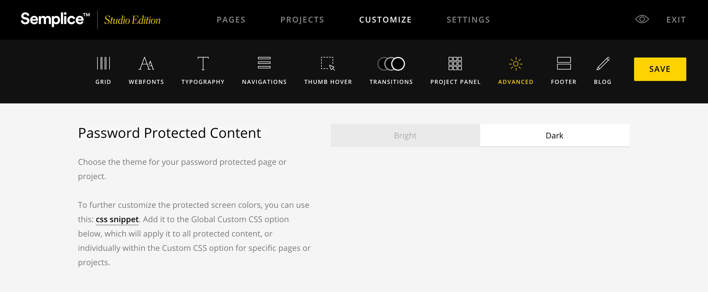Go to Navigations customization icon
The width and height of the screenshot is (708, 292).
[x=264, y=63]
